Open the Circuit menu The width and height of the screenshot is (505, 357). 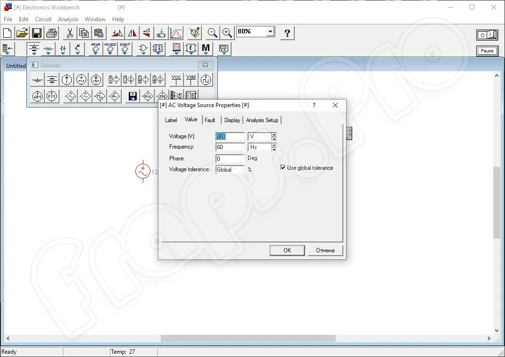(x=43, y=19)
